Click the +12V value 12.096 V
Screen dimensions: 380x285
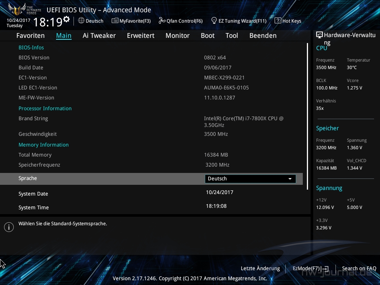pyautogui.click(x=325, y=207)
